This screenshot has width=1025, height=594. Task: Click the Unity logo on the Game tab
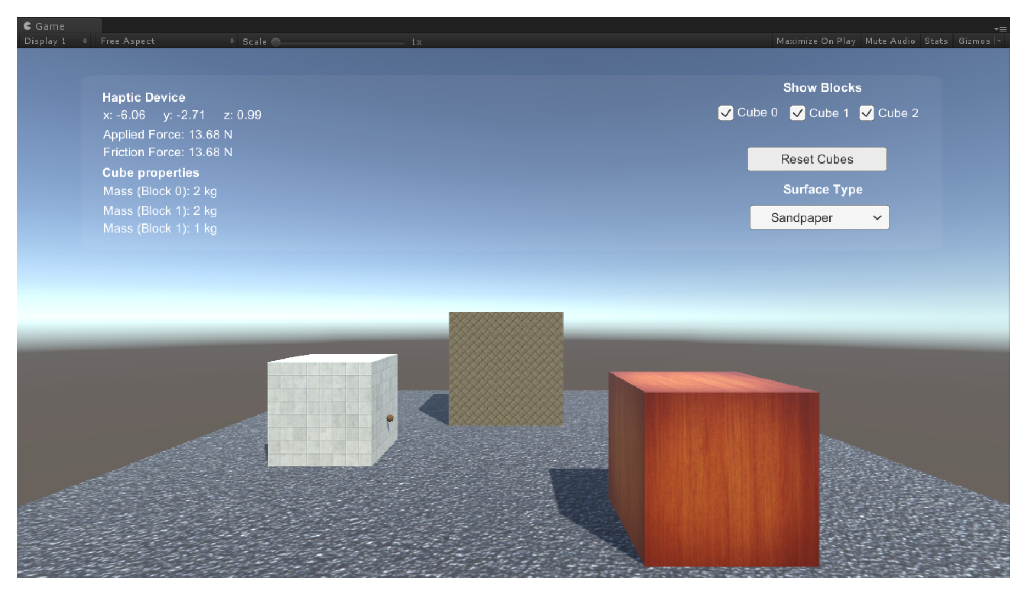click(27, 26)
